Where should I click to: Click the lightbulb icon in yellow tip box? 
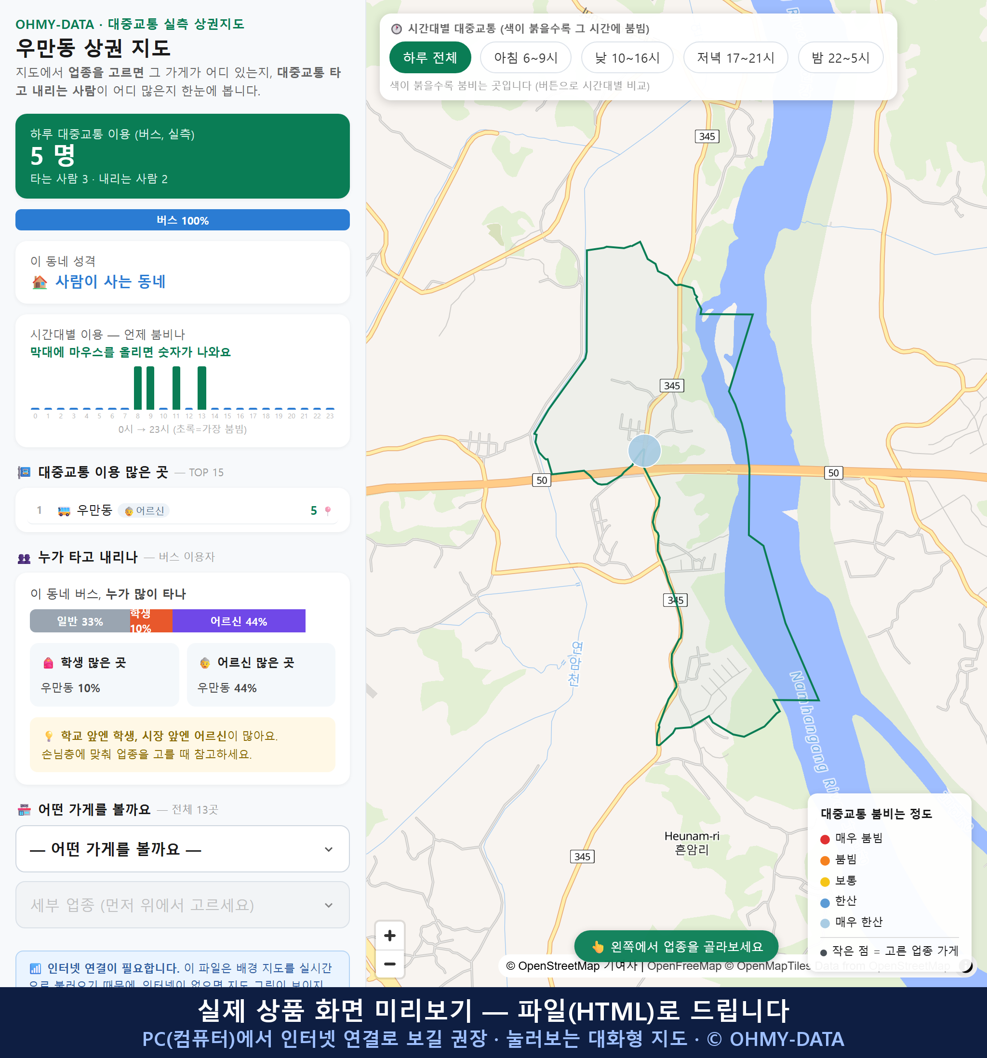[x=48, y=736]
